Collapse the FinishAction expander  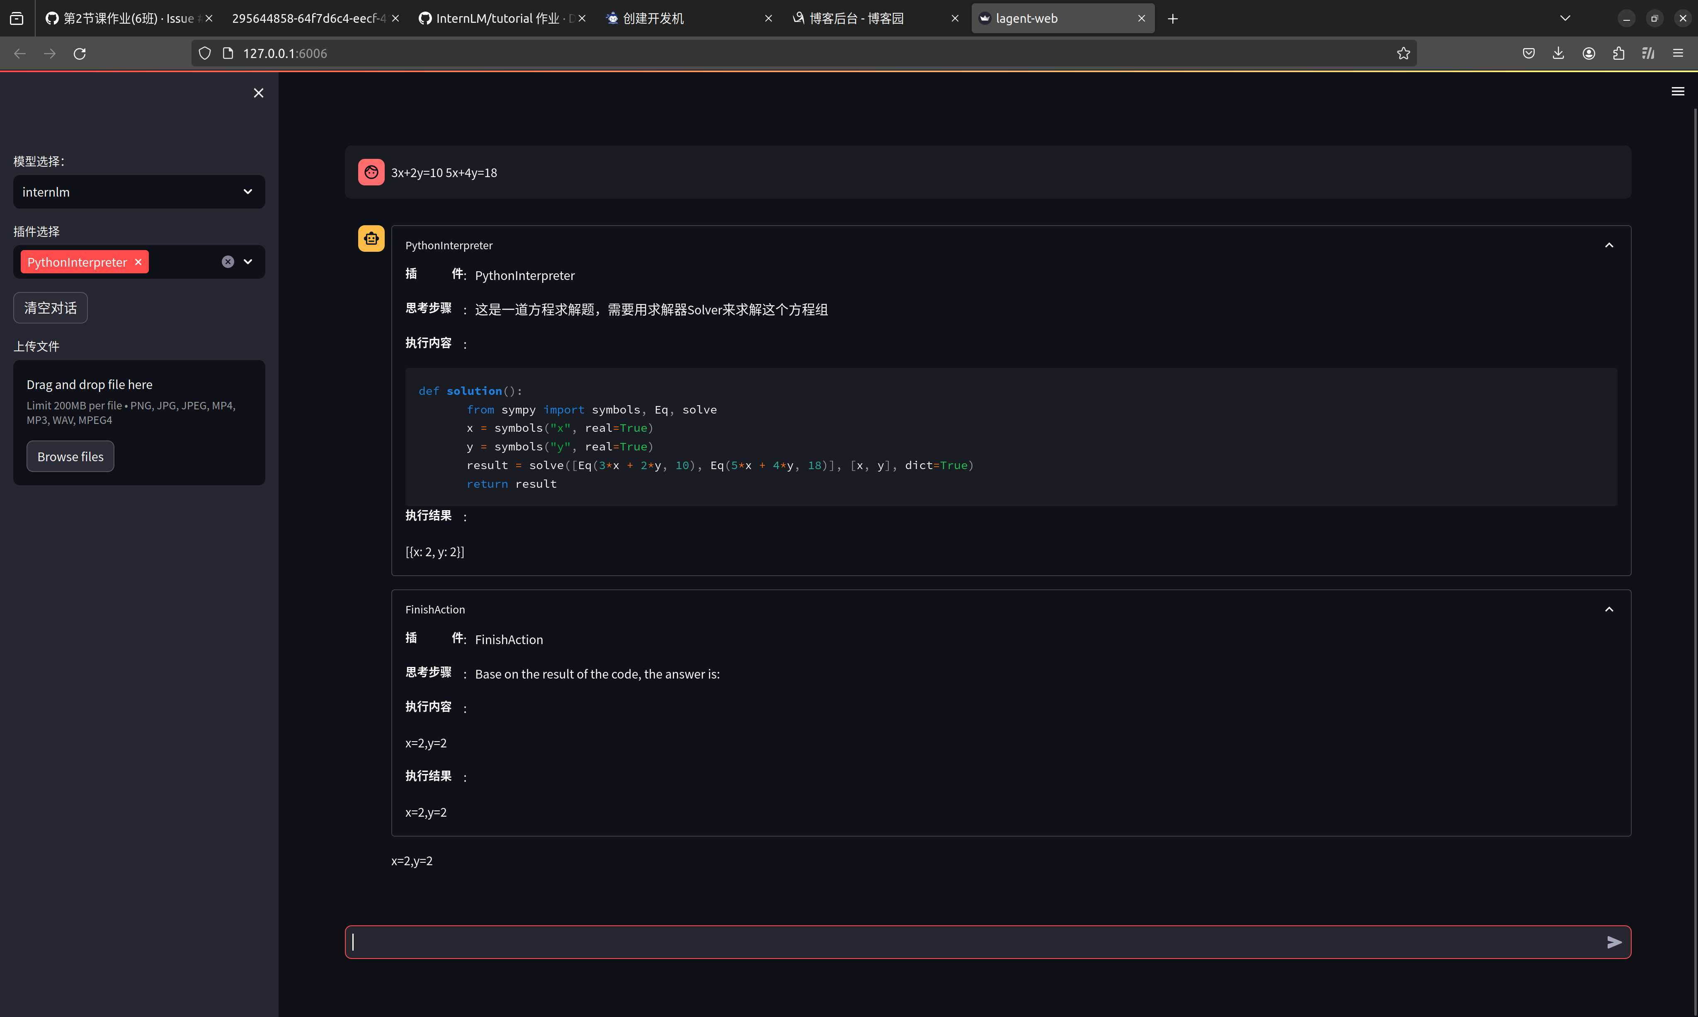1609,609
